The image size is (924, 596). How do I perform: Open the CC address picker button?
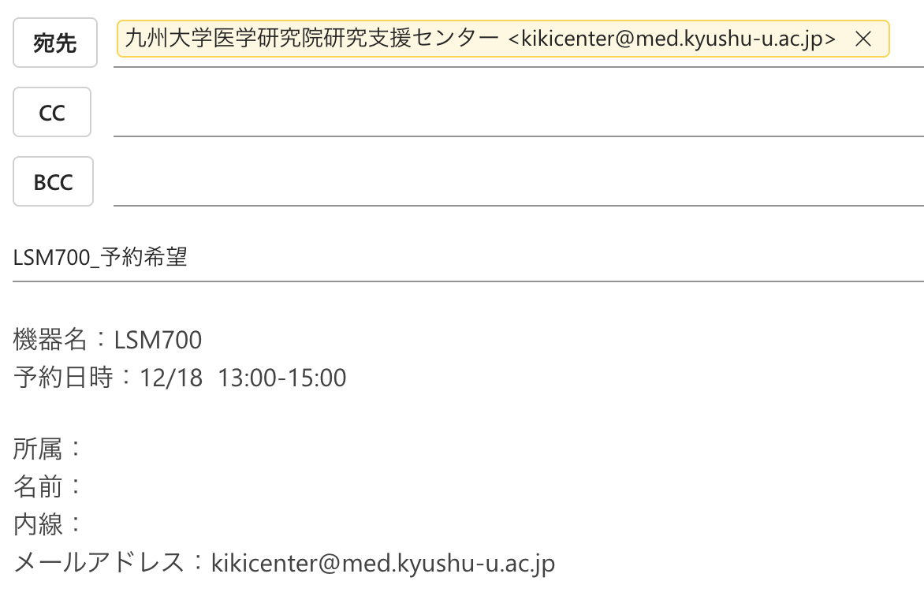coord(52,113)
